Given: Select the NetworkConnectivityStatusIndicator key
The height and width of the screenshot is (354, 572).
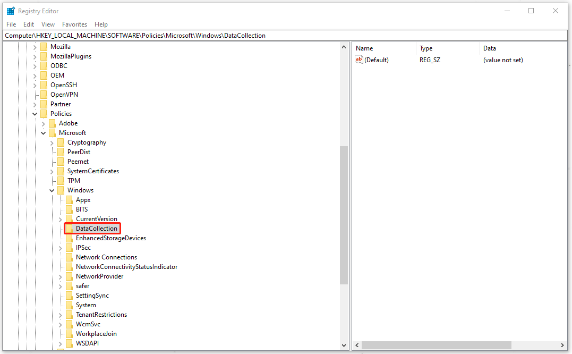Looking at the screenshot, I should tap(126, 267).
